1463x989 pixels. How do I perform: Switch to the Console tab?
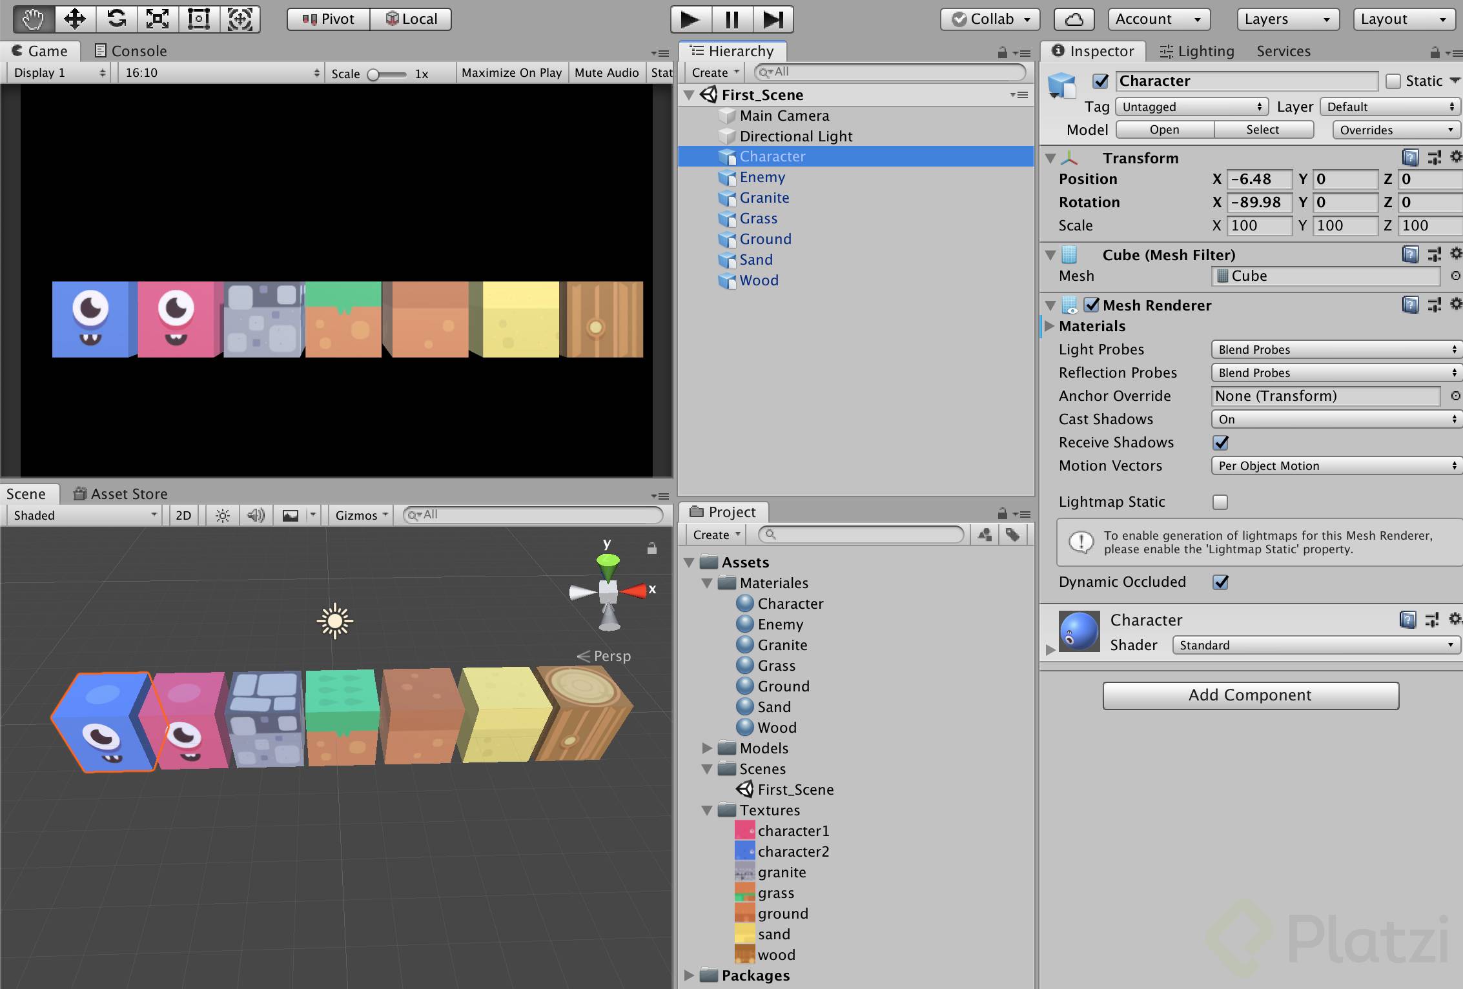(x=131, y=51)
